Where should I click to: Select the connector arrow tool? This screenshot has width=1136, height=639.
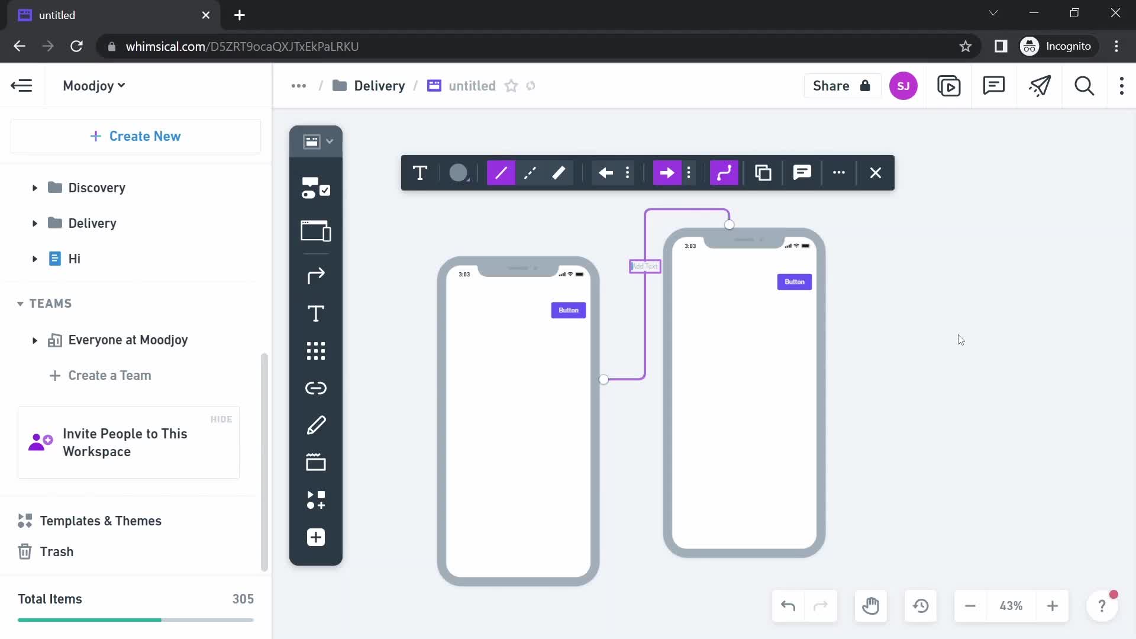click(x=316, y=275)
